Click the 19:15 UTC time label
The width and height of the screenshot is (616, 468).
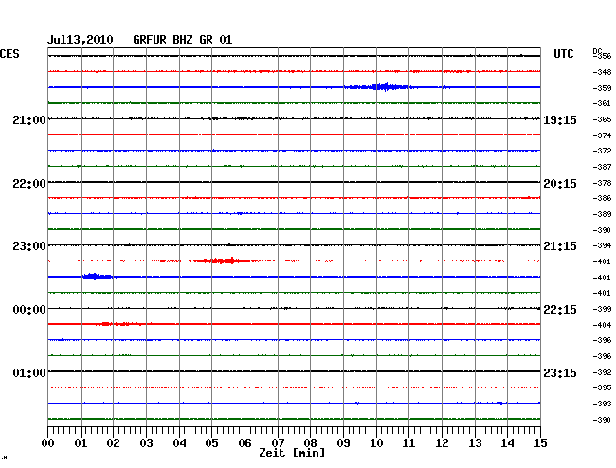(x=560, y=120)
